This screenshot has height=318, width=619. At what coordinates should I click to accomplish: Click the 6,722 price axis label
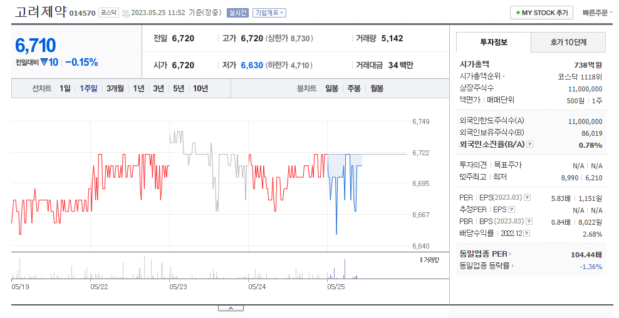coord(421,153)
